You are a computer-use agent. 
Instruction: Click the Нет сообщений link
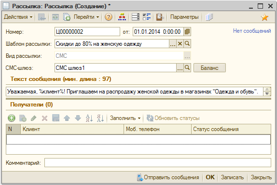tap(252, 31)
